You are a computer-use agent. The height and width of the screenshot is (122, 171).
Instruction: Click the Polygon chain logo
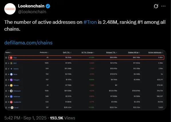pyautogui.click(x=11, y=80)
